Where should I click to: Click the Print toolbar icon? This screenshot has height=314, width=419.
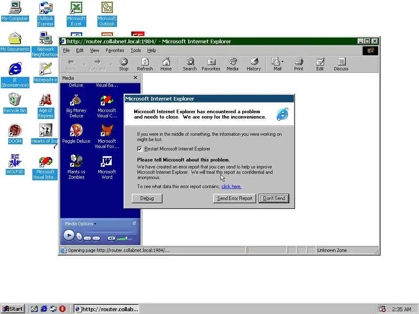pos(299,64)
